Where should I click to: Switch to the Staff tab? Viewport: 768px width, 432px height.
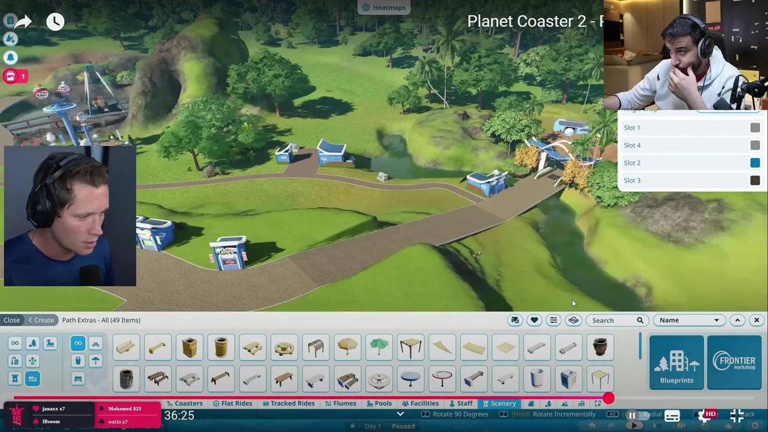[460, 403]
